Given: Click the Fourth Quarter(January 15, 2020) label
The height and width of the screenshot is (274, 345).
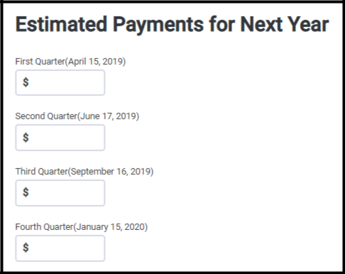Looking at the screenshot, I should tap(82, 227).
